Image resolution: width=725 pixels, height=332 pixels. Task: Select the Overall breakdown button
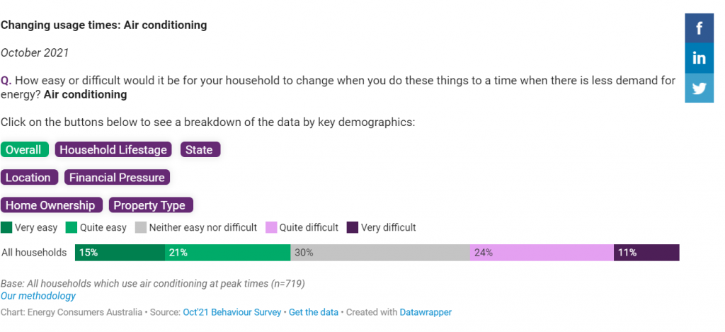coord(24,150)
